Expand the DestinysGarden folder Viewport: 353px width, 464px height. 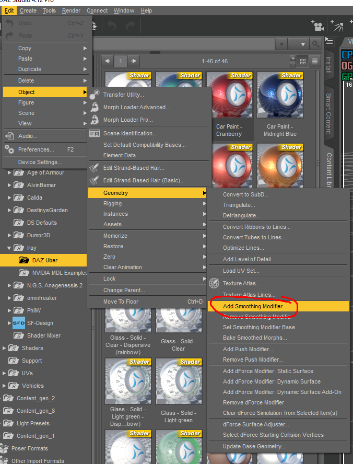point(9,210)
